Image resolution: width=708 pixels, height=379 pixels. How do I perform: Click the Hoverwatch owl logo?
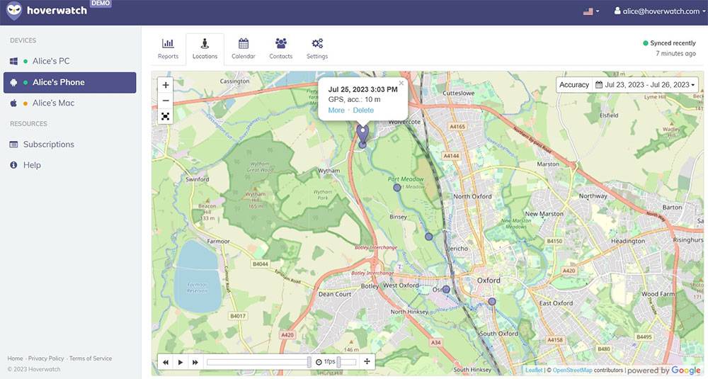coord(14,11)
